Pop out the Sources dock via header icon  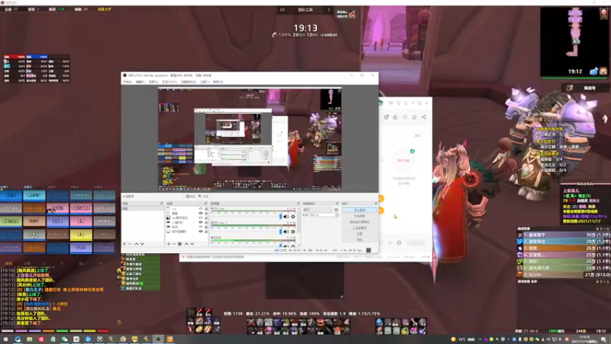205,203
